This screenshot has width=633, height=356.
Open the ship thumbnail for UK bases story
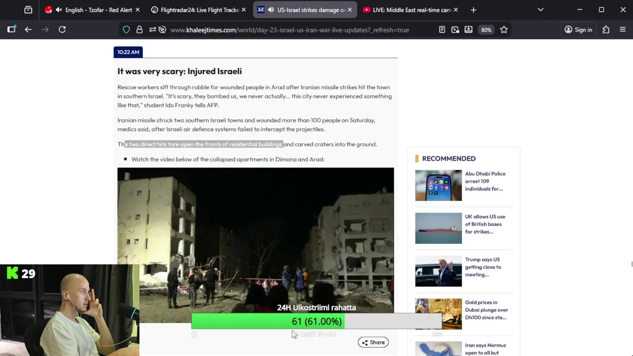click(438, 228)
